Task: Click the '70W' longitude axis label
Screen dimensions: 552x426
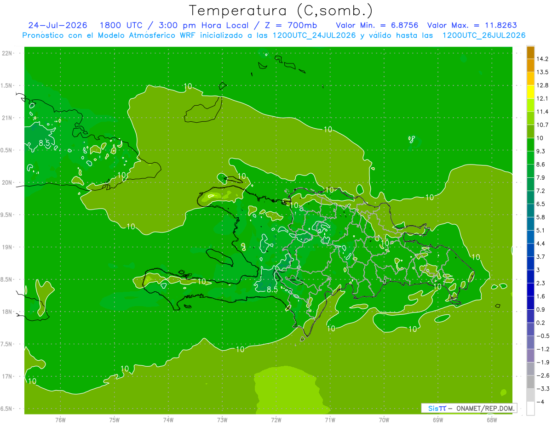Action: coord(384,420)
